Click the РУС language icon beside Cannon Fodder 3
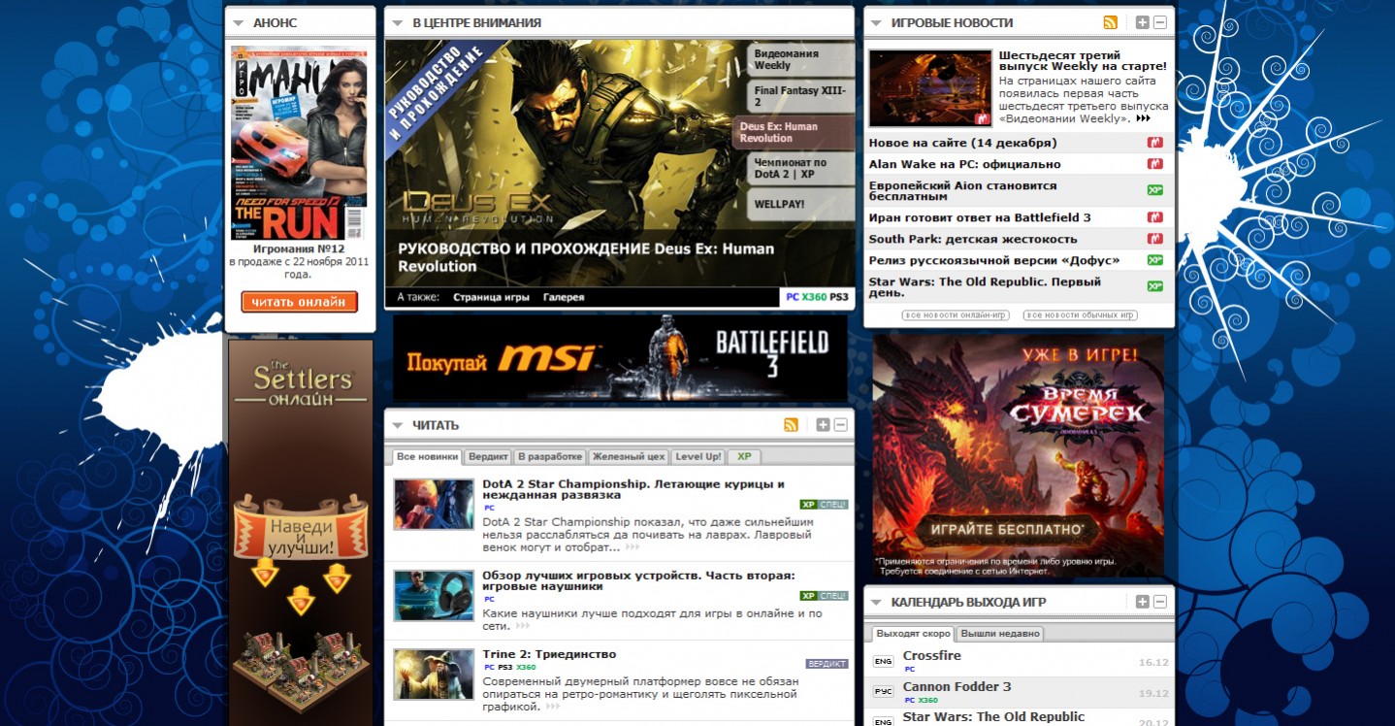Viewport: 1395px width, 726px height. (883, 693)
